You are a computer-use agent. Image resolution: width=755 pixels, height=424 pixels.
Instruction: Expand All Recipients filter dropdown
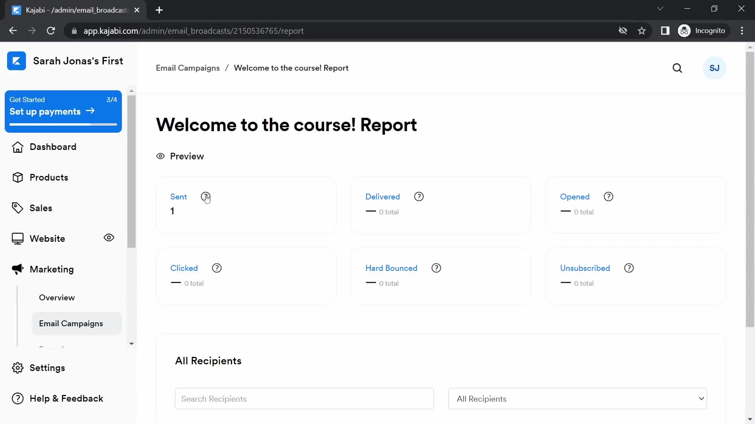pyautogui.click(x=577, y=398)
